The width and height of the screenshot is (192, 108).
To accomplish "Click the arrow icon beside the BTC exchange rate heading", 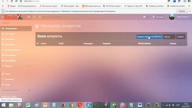I will (29, 90).
